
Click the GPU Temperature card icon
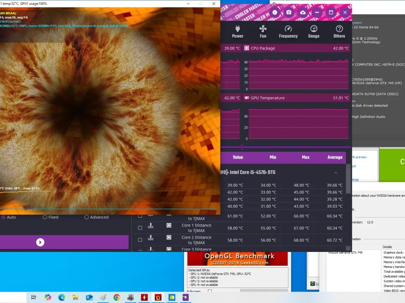tap(247, 98)
